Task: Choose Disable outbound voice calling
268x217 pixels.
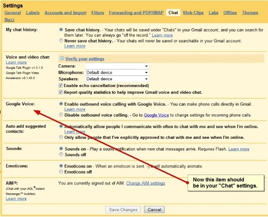Action: (x=61, y=115)
